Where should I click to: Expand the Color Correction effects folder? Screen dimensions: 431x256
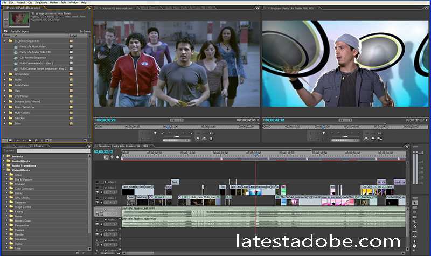click(7, 189)
